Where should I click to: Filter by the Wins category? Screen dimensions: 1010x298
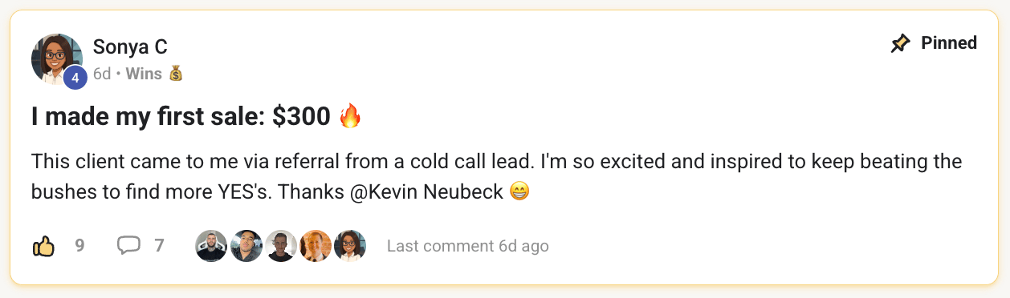coord(144,74)
